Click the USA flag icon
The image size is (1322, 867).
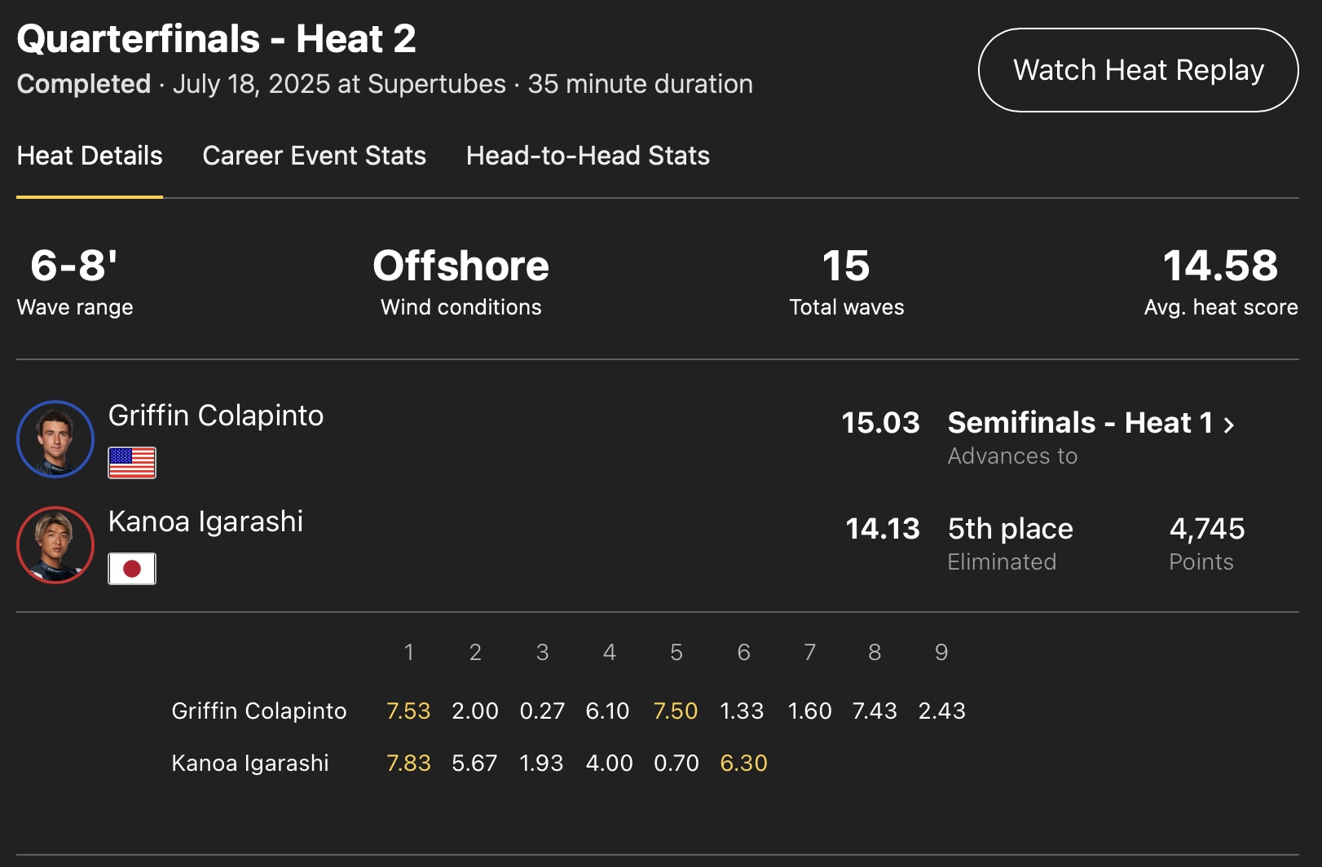pyautogui.click(x=132, y=463)
